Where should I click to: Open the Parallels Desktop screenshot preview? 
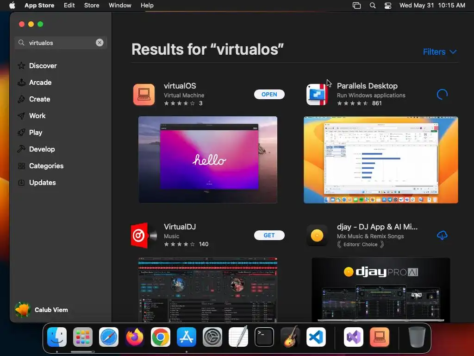click(x=380, y=159)
